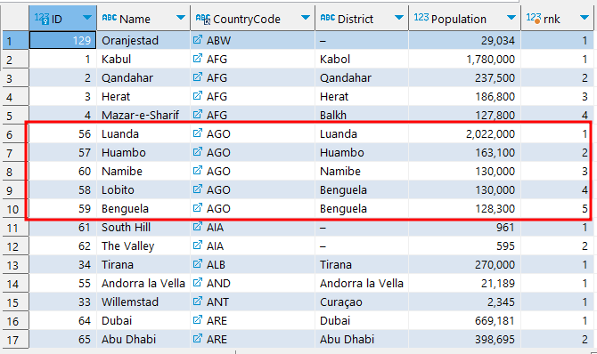Click the Name column header
Screen dimensions: 597x354
[143, 19]
